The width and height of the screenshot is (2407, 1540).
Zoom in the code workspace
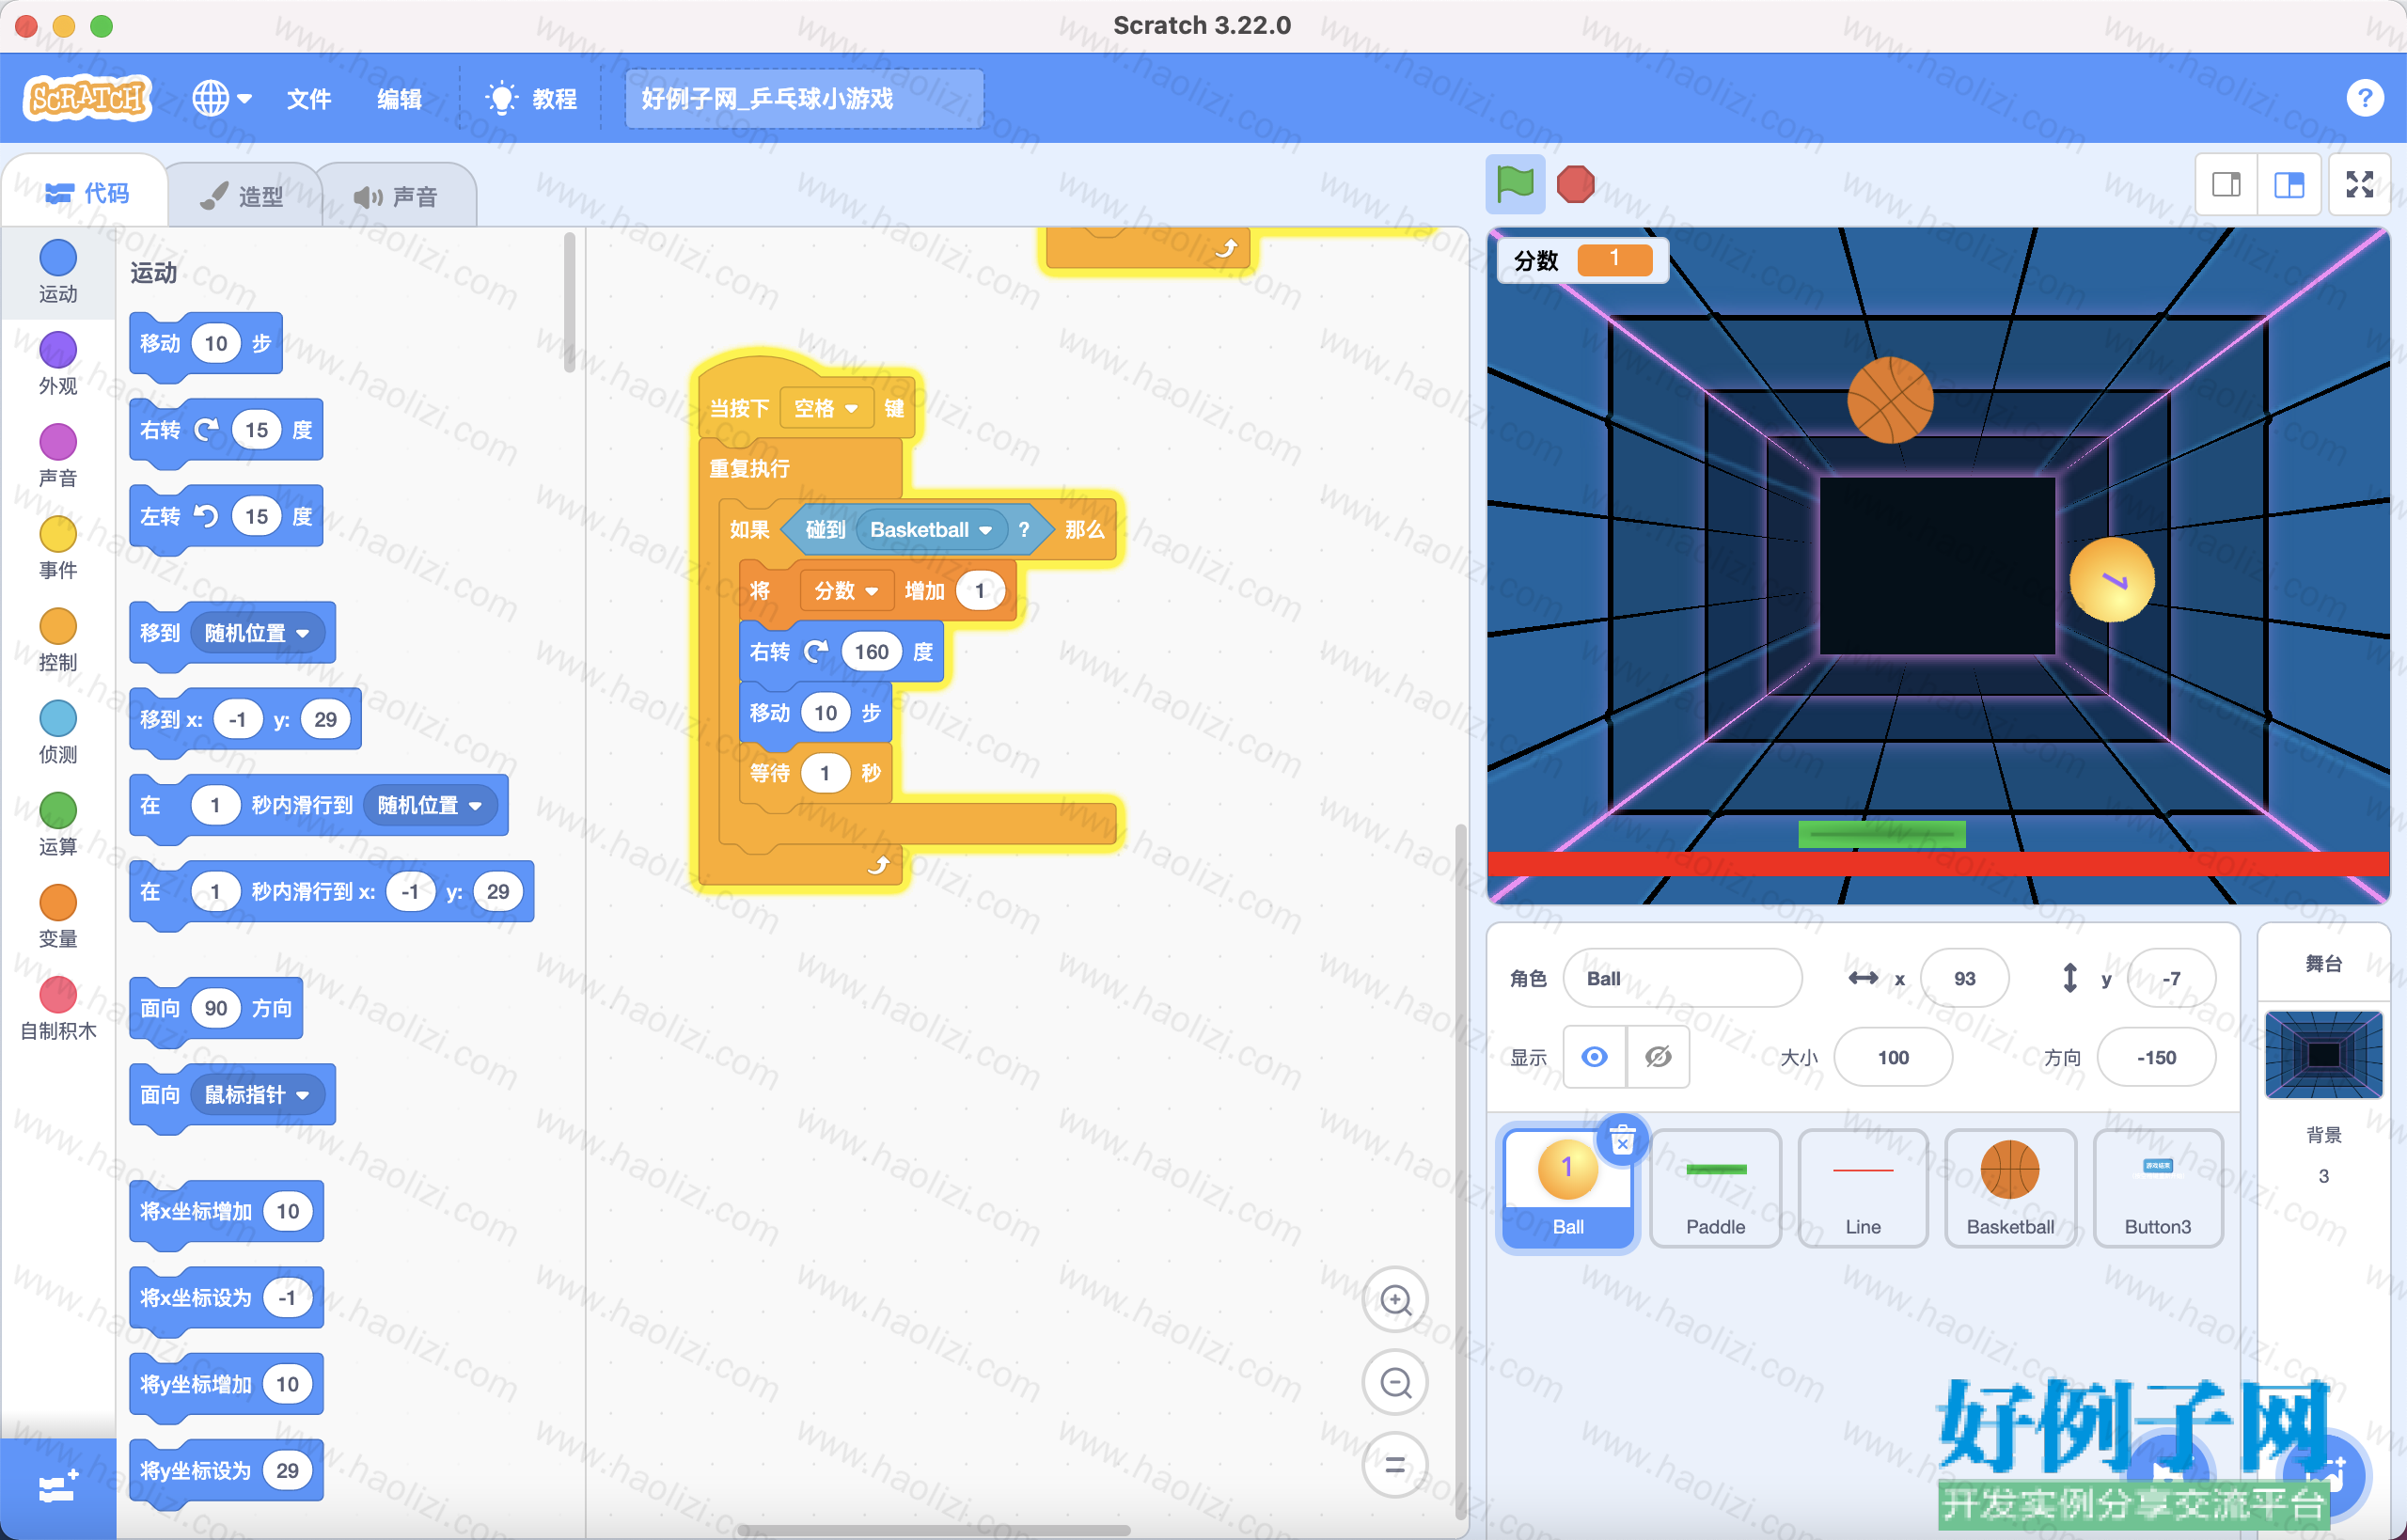coord(1395,1300)
